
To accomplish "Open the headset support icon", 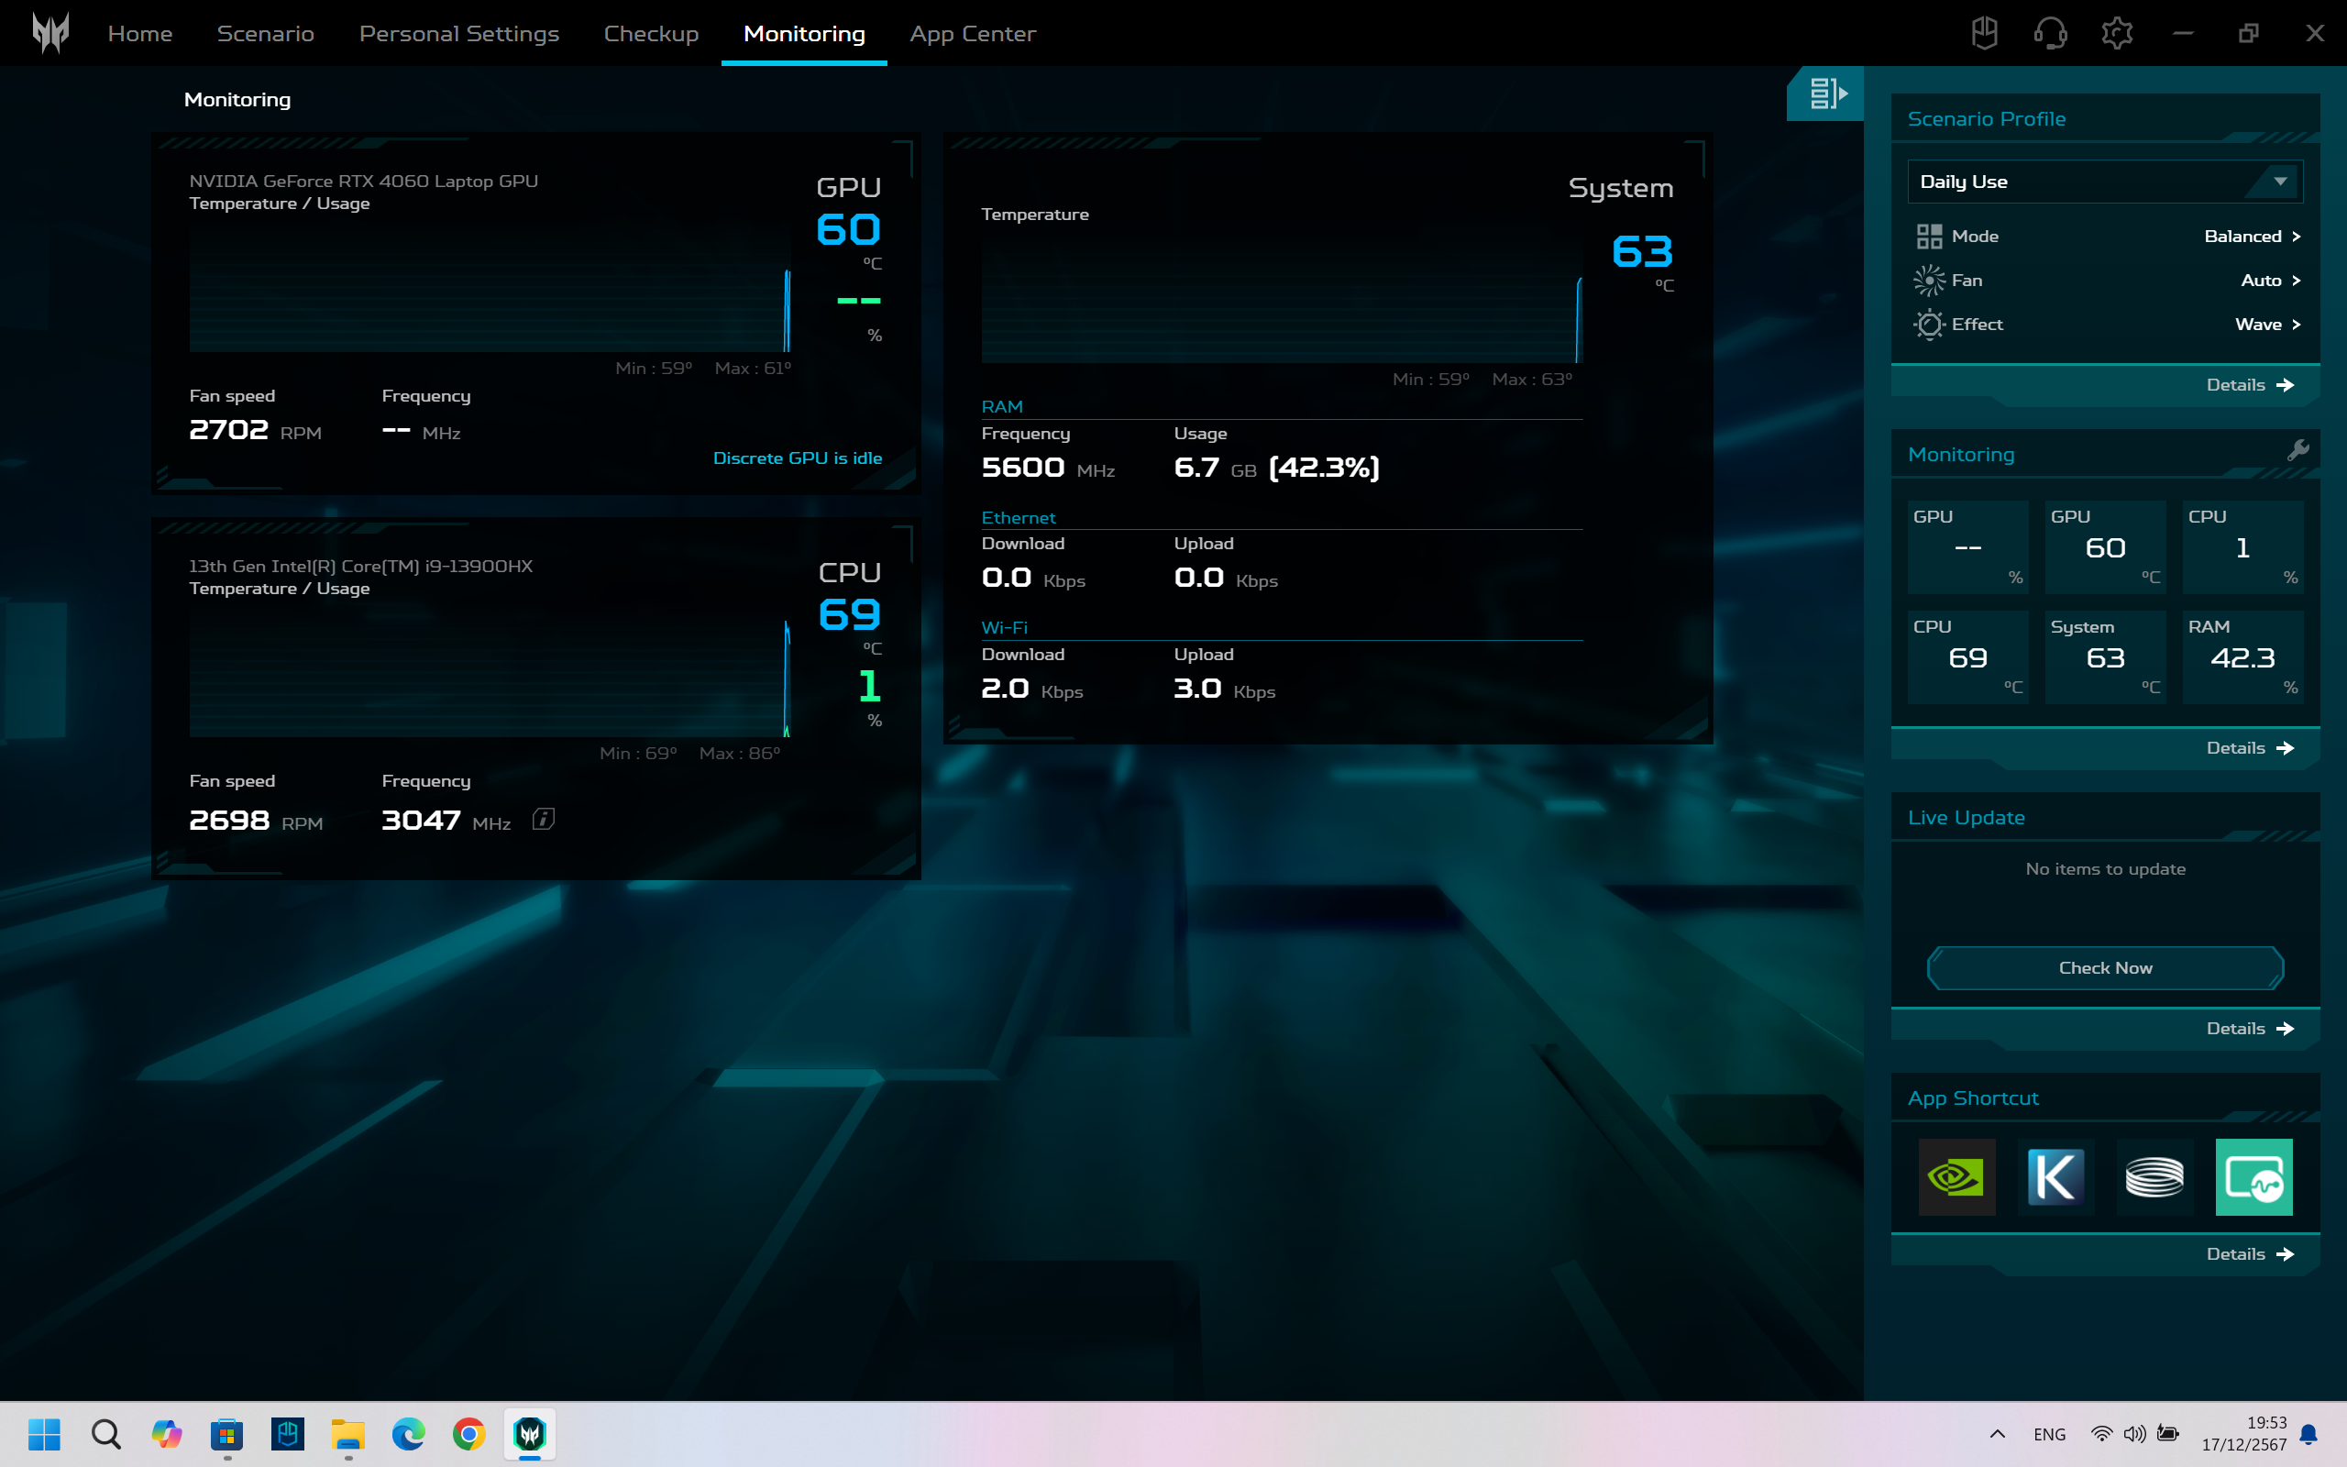I will coord(2050,33).
